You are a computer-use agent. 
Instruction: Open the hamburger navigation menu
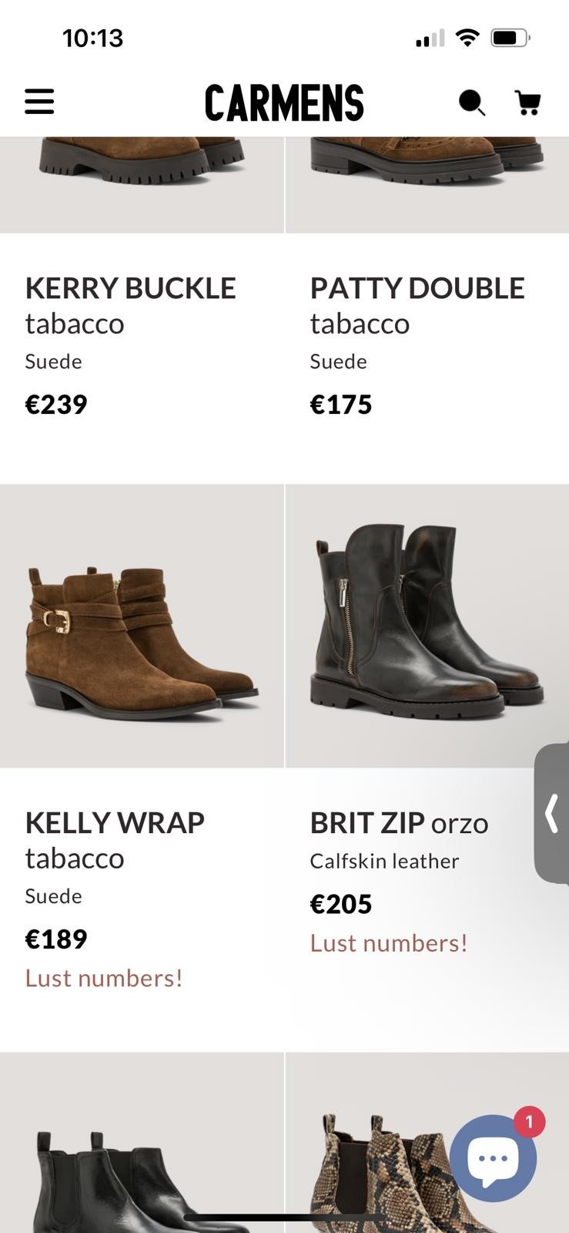39,102
